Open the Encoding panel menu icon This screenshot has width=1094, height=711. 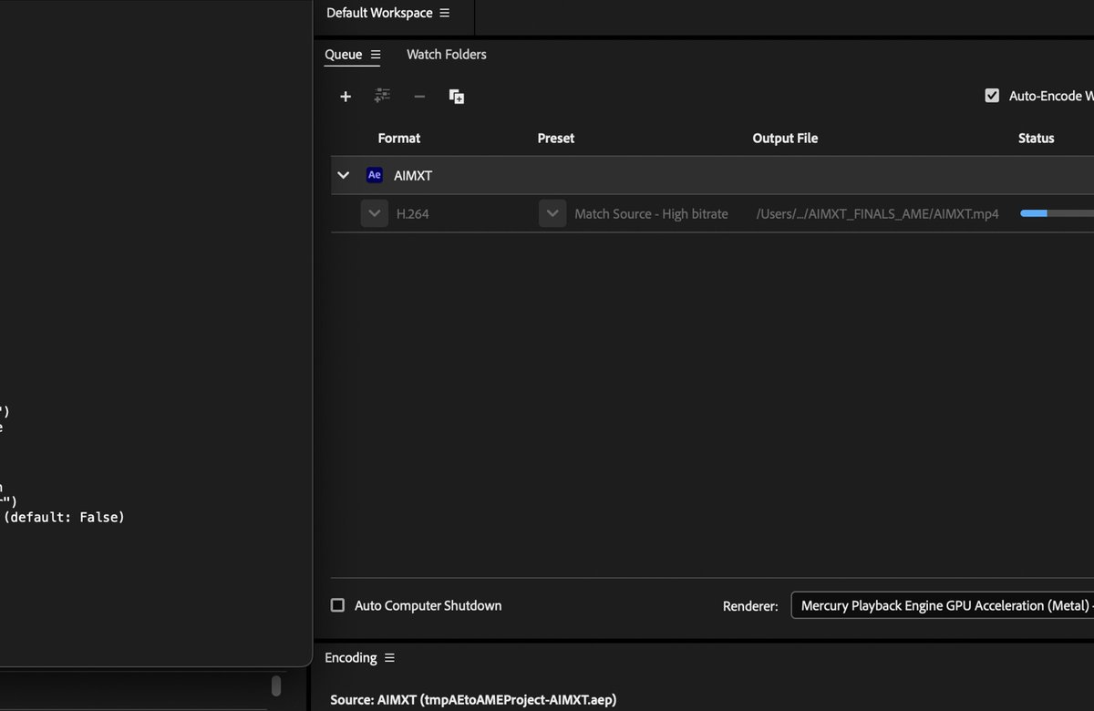pyautogui.click(x=389, y=658)
